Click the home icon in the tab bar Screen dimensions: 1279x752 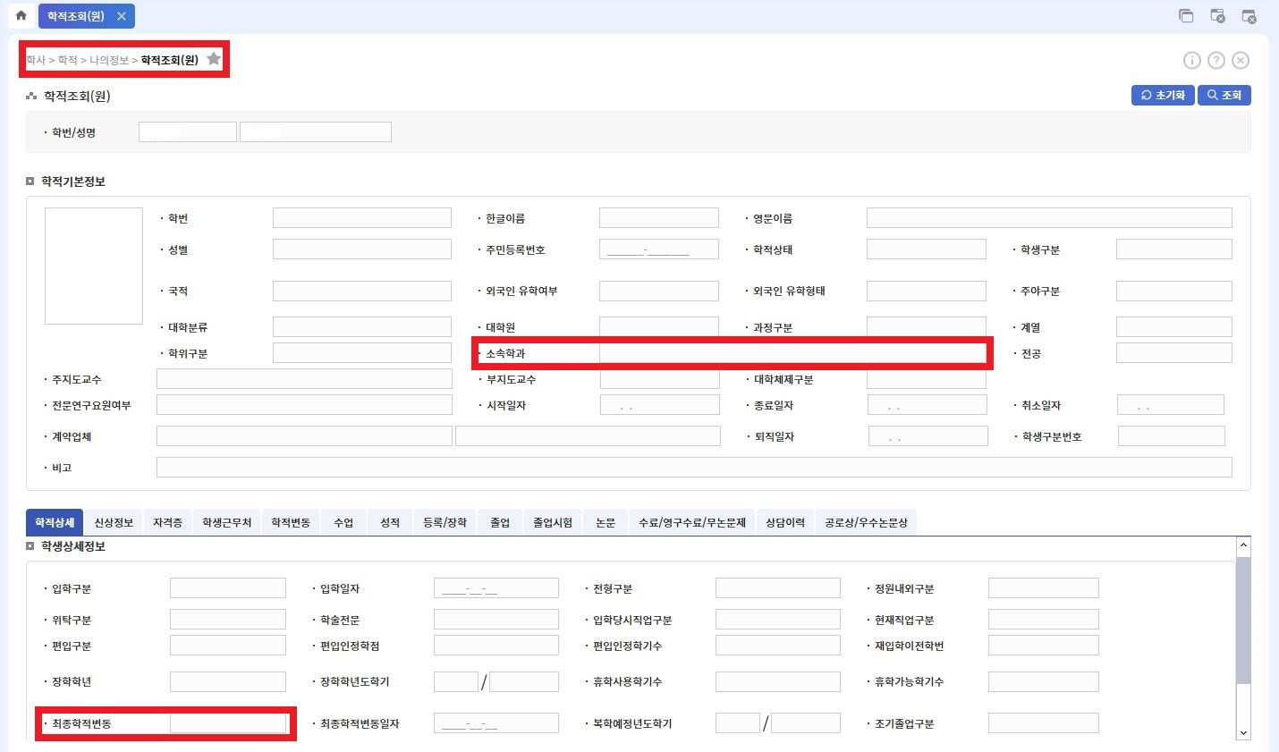[x=21, y=15]
